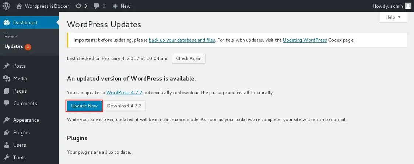Open the Updating WordPress Codex link
The width and height of the screenshot is (414, 164).
pos(305,40)
